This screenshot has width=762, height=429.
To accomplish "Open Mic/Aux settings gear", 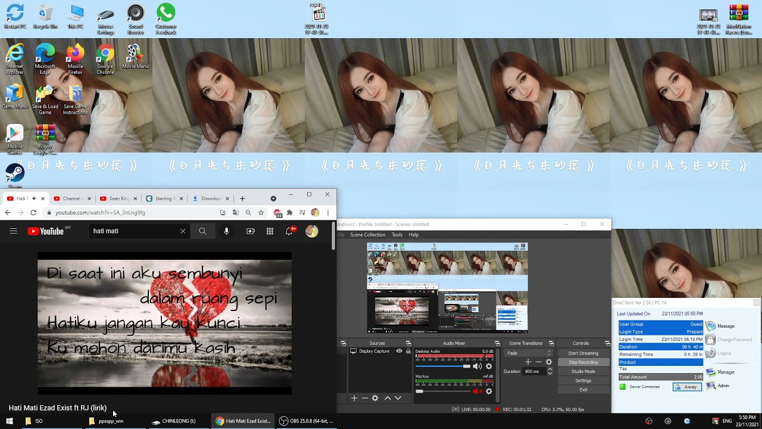I will [489, 391].
